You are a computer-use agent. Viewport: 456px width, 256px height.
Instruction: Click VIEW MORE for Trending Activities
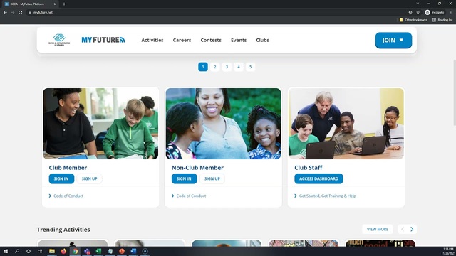(378, 229)
